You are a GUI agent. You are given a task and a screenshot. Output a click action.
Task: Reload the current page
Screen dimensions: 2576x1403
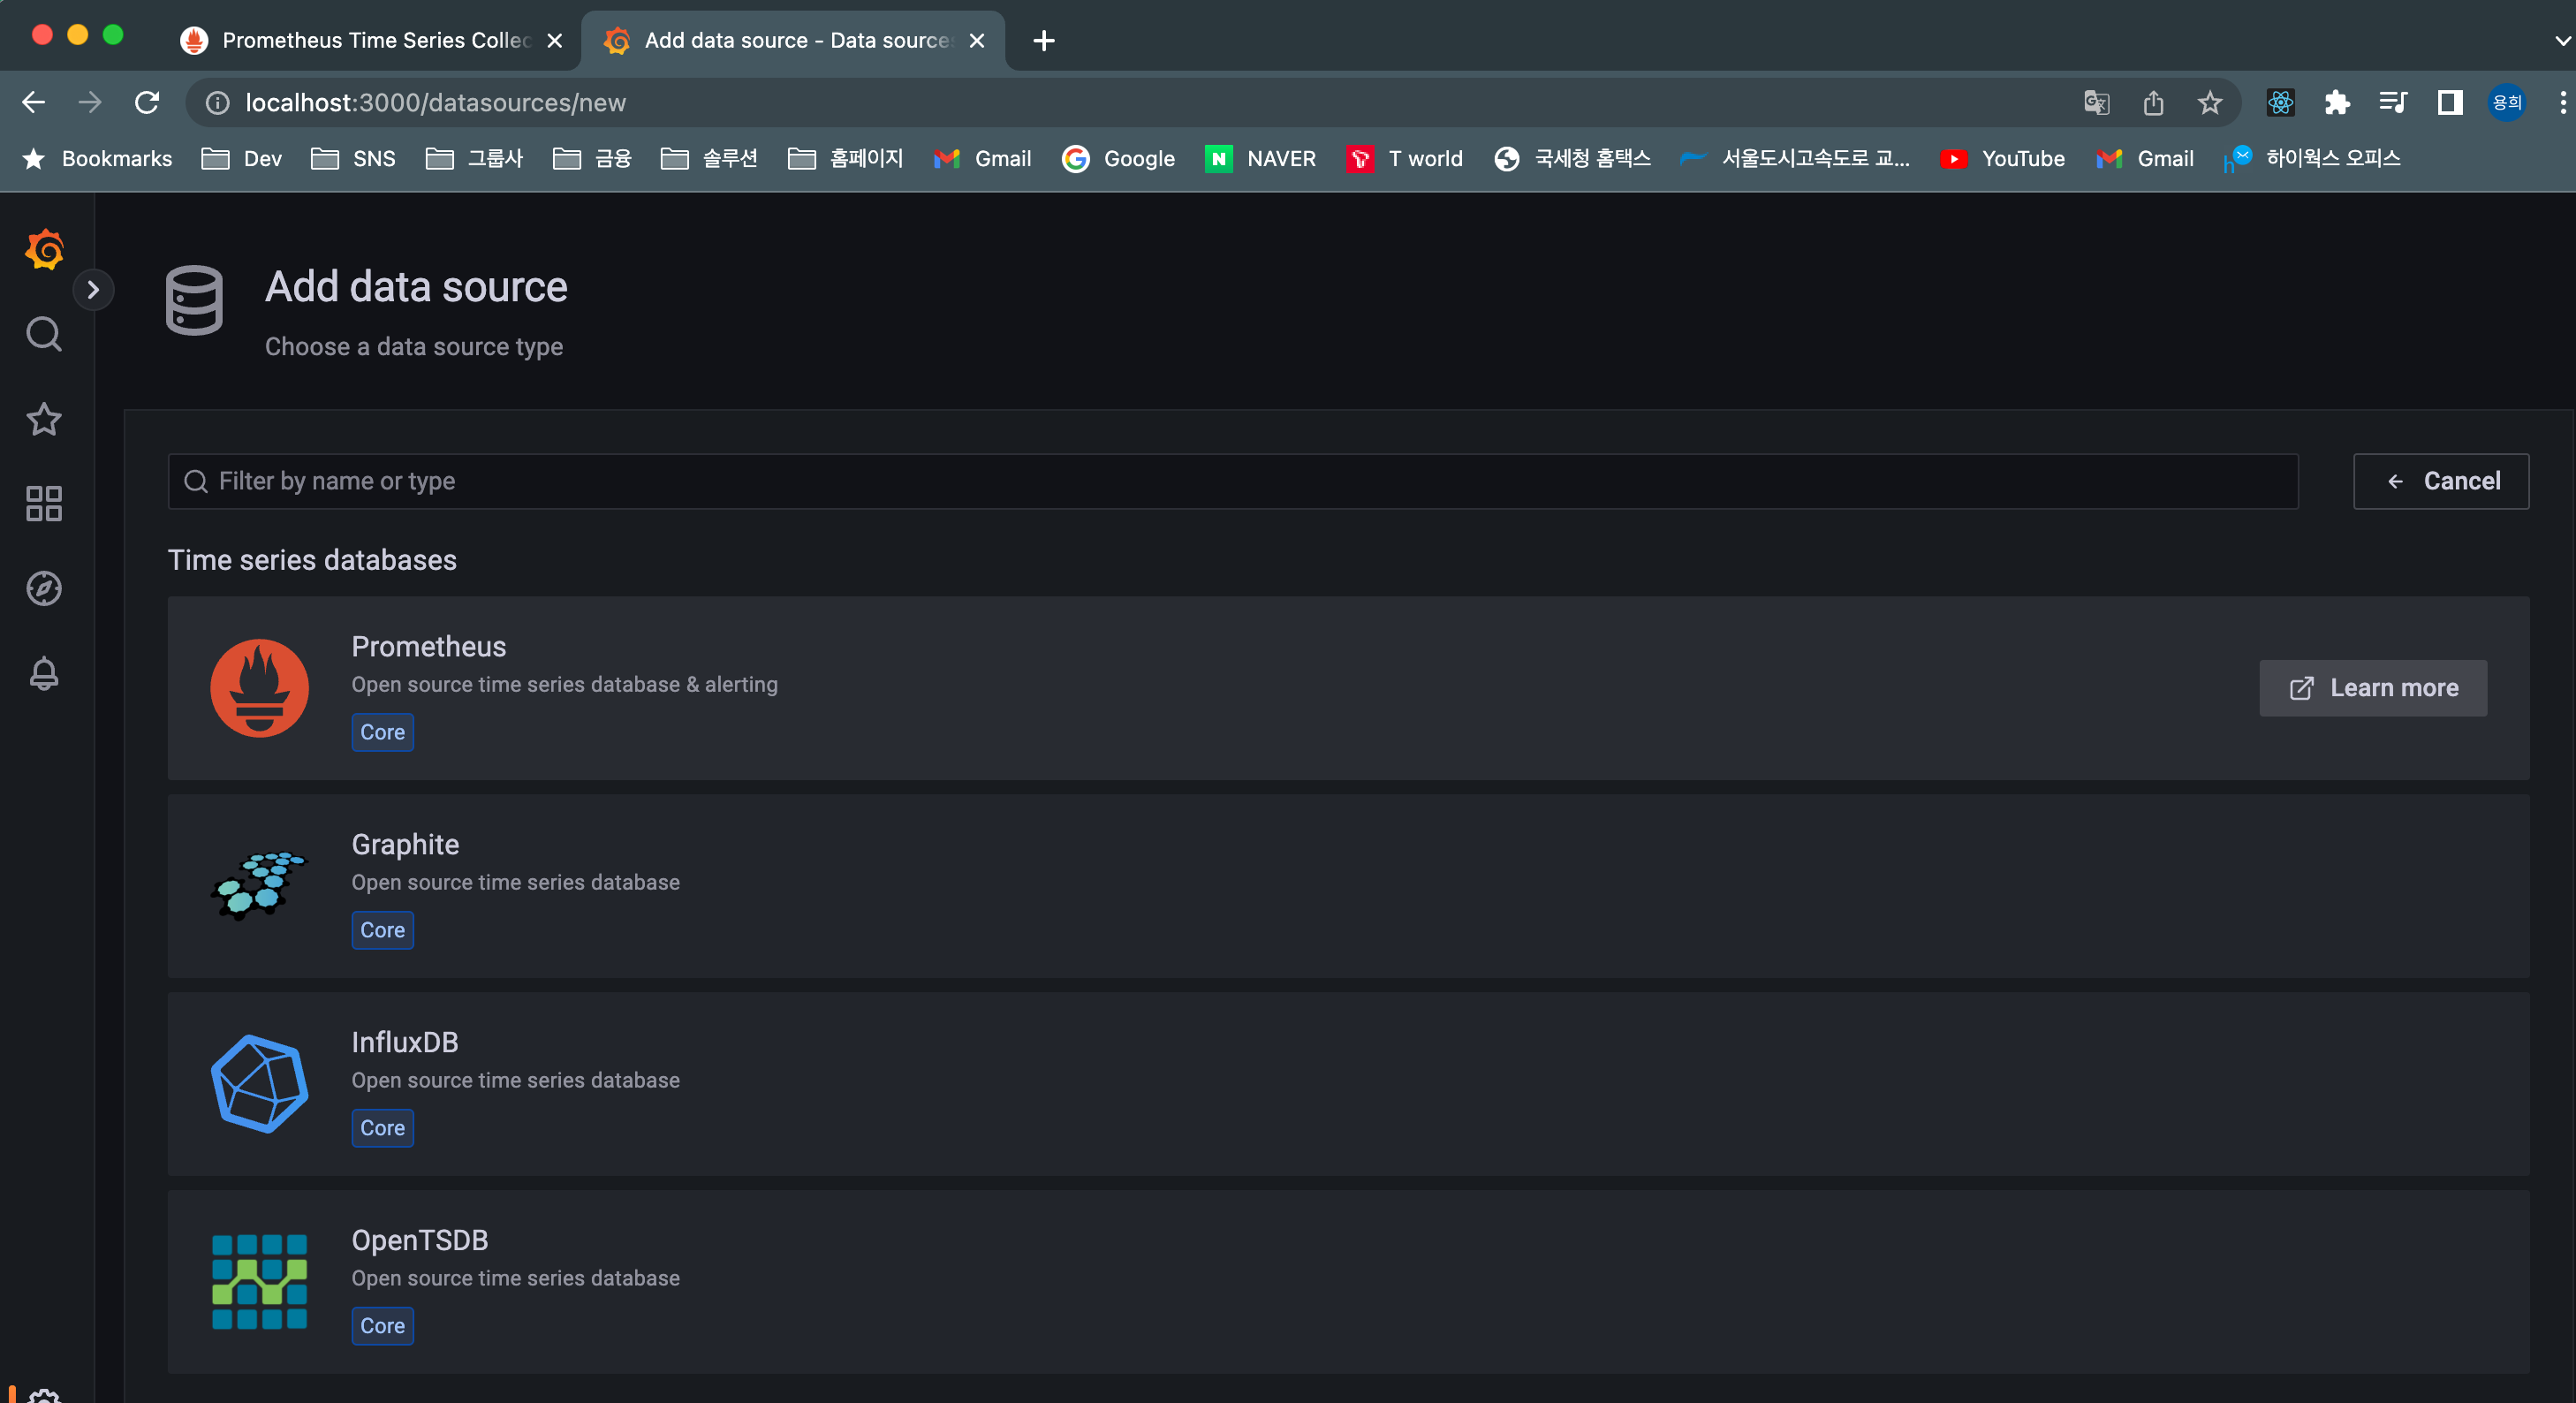click(147, 103)
